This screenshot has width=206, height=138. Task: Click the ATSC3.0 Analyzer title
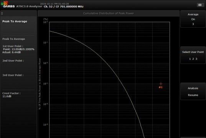(x=29, y=6)
